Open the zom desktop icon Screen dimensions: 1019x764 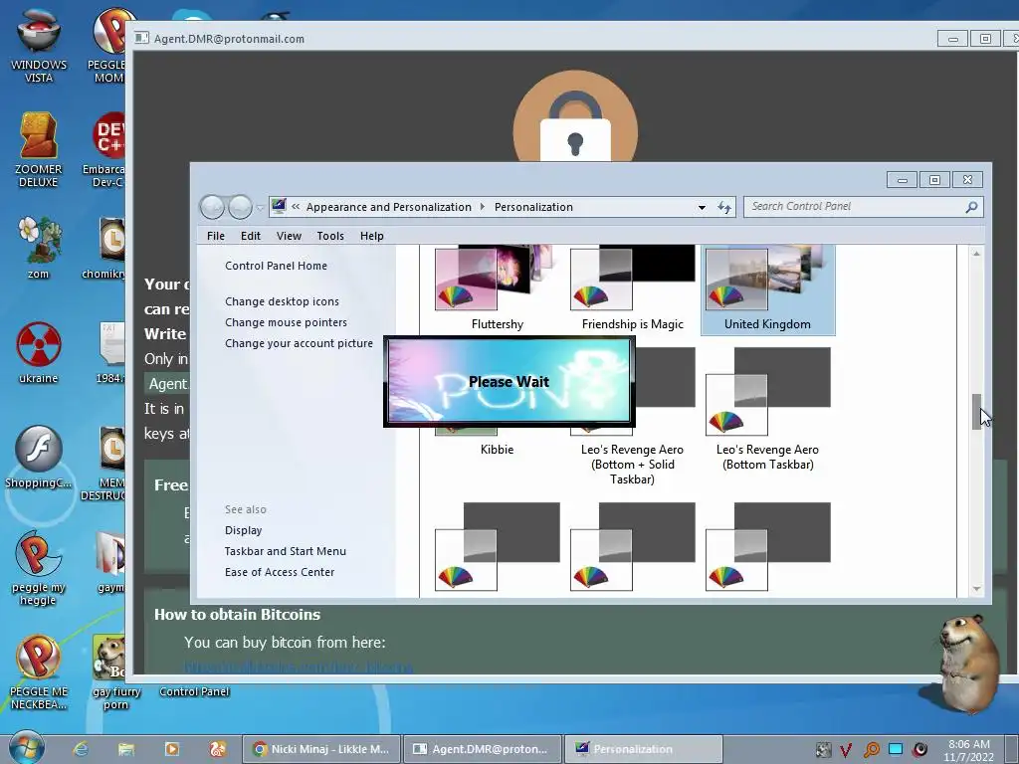pos(39,247)
